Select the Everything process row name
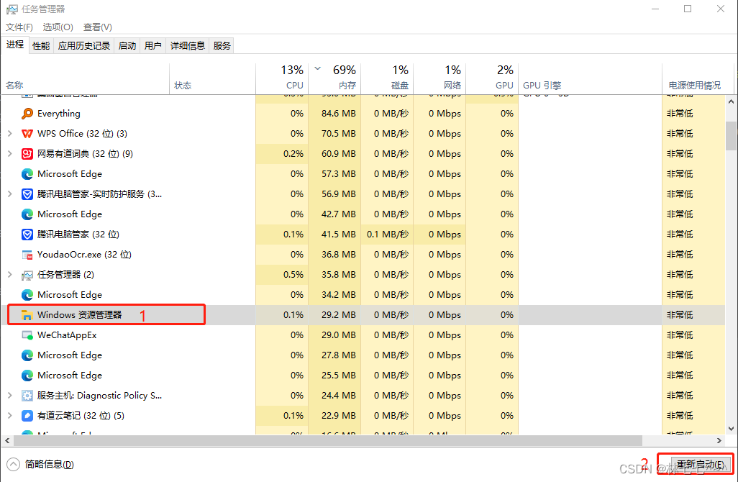 (x=59, y=114)
